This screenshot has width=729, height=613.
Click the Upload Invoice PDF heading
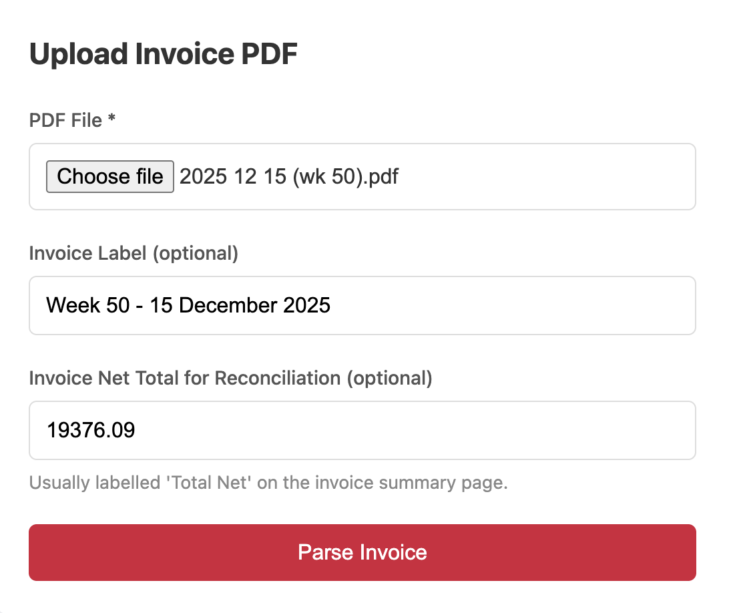click(163, 53)
